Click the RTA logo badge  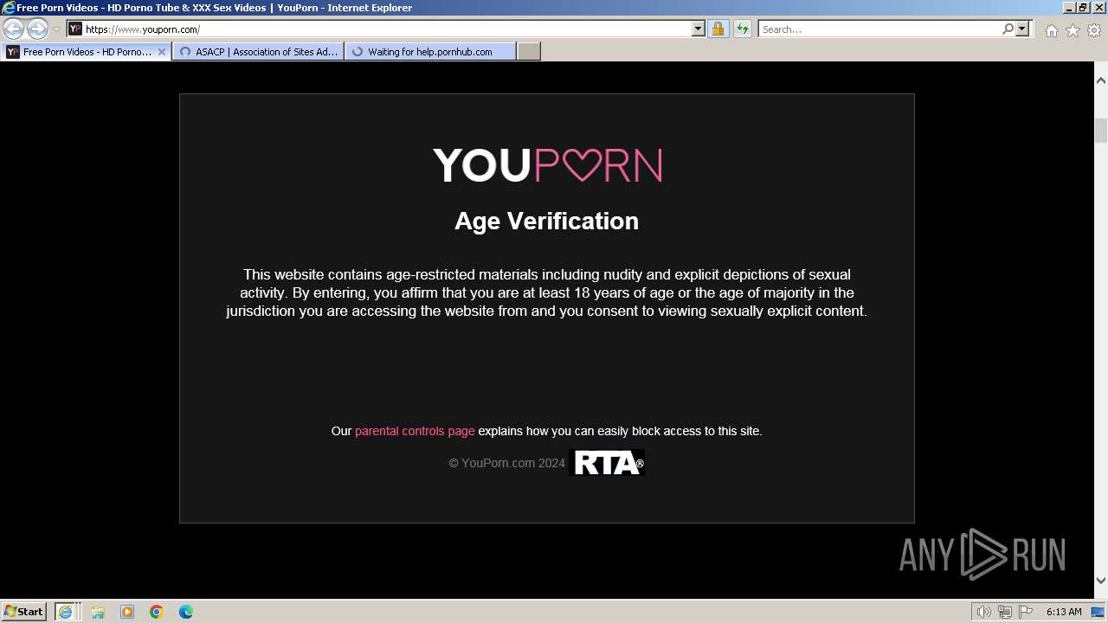point(607,463)
